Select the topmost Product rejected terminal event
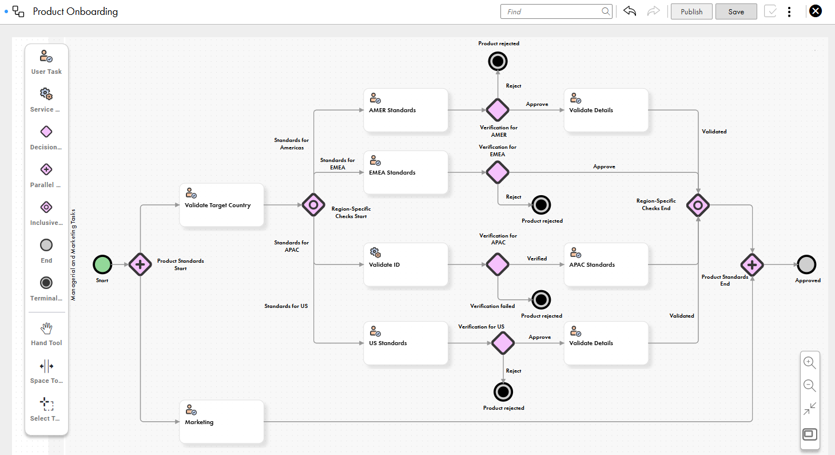Viewport: 835px width, 455px height. click(x=498, y=61)
